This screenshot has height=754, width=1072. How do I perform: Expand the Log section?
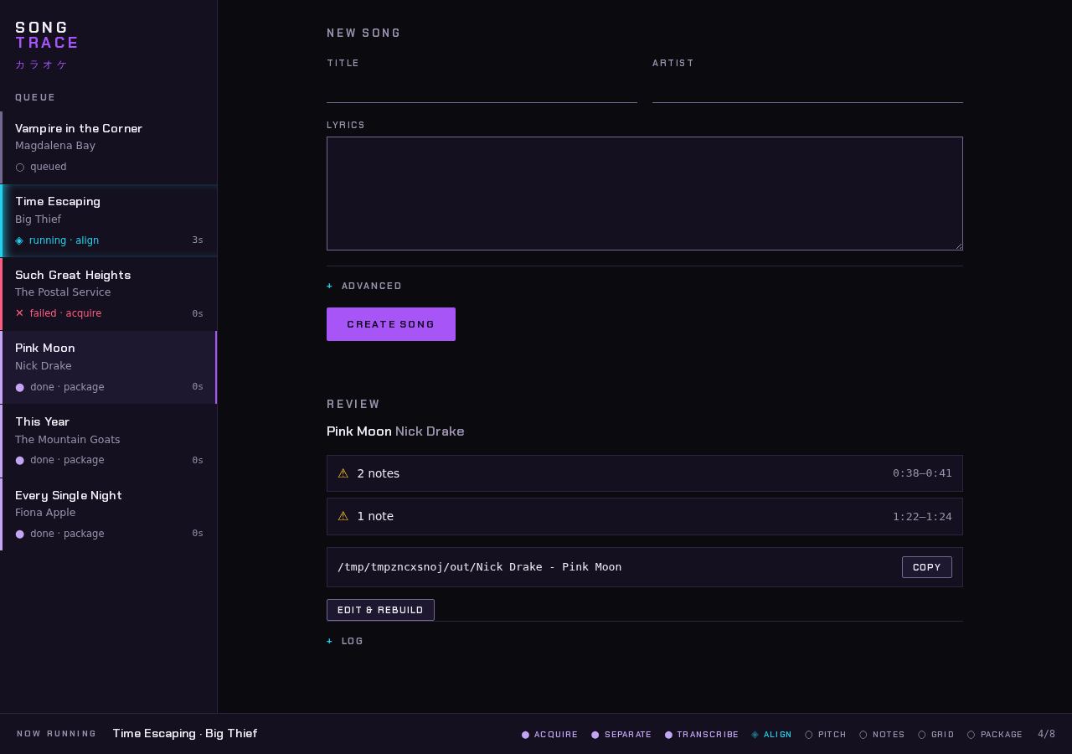point(345,642)
